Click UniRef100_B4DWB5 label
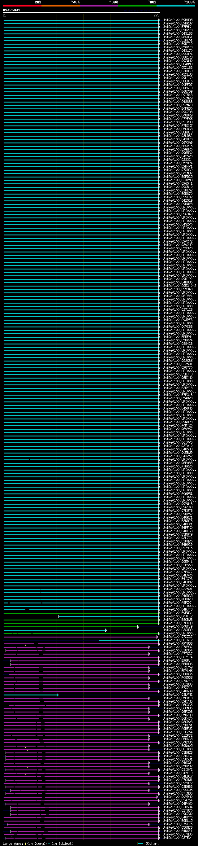The height and width of the screenshot is (846, 198). tap(178, 283)
